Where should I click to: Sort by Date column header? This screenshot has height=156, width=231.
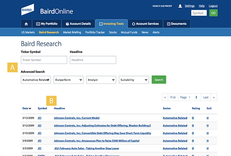[x=25, y=109]
